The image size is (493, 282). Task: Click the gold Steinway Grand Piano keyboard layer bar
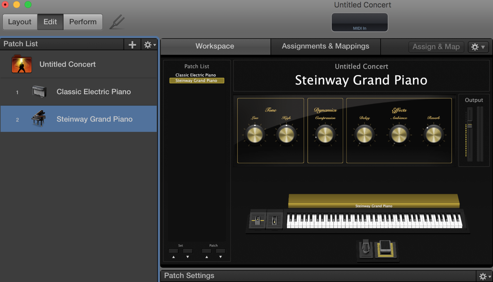pos(374,201)
